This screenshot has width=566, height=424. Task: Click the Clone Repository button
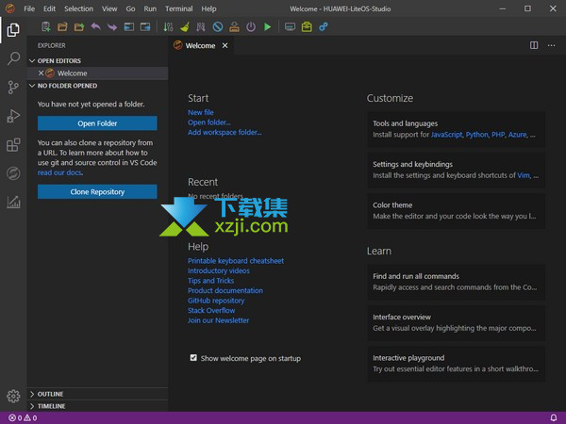click(x=97, y=192)
